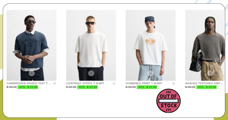Bookmark the Contrast Stripe t-shirt
Viewport: 228px width, 120px height.
(x=114, y=83)
